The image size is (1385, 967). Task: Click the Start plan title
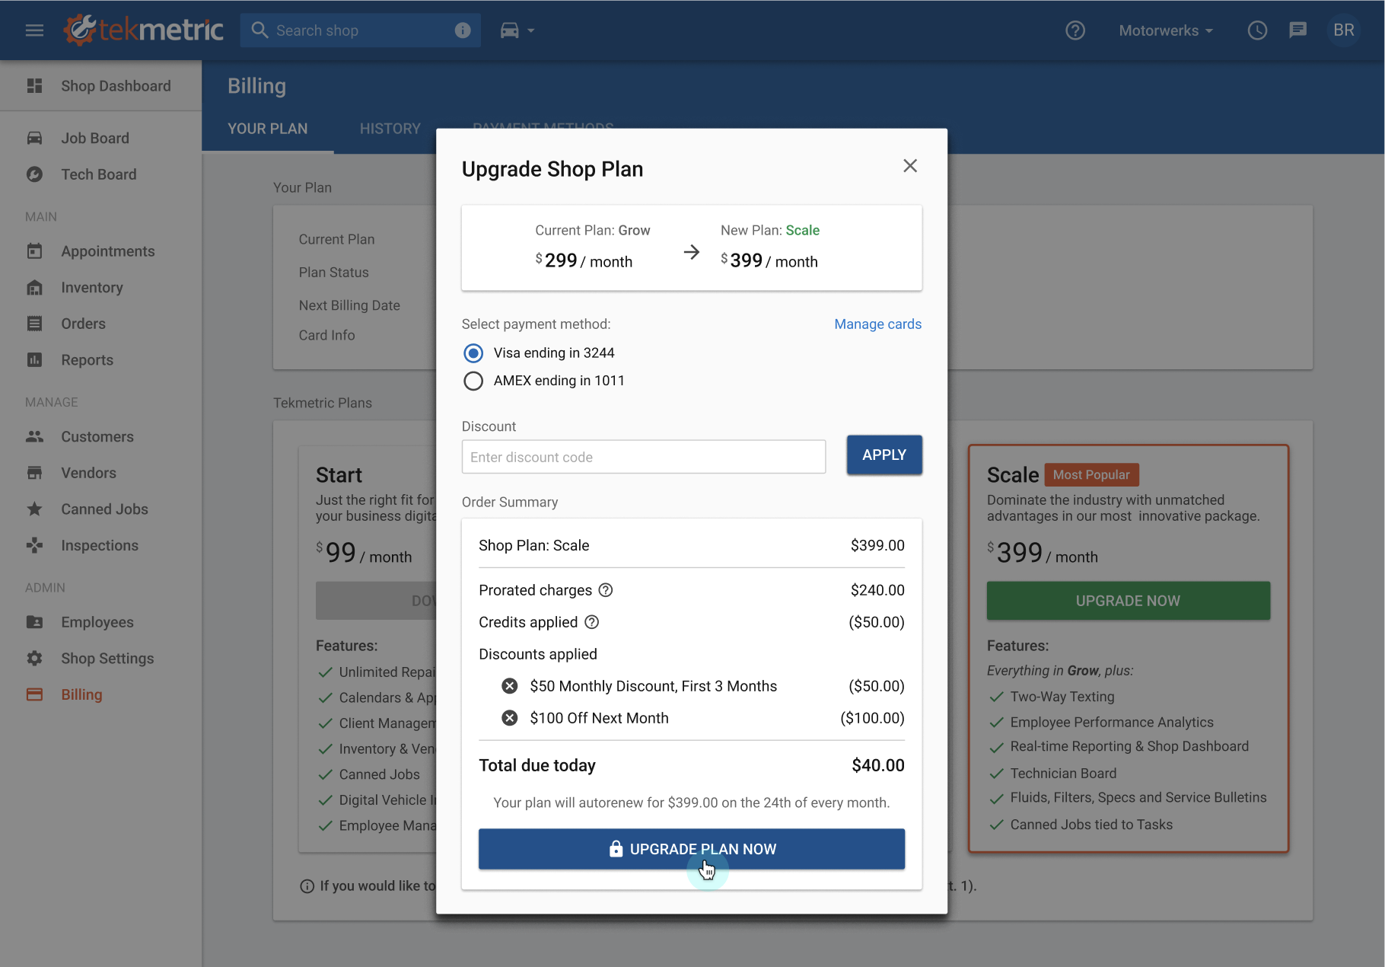pyautogui.click(x=339, y=475)
